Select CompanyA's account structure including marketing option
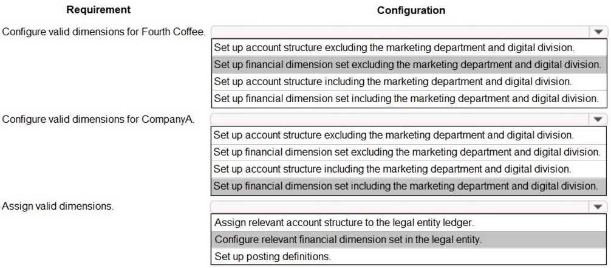 (x=409, y=169)
